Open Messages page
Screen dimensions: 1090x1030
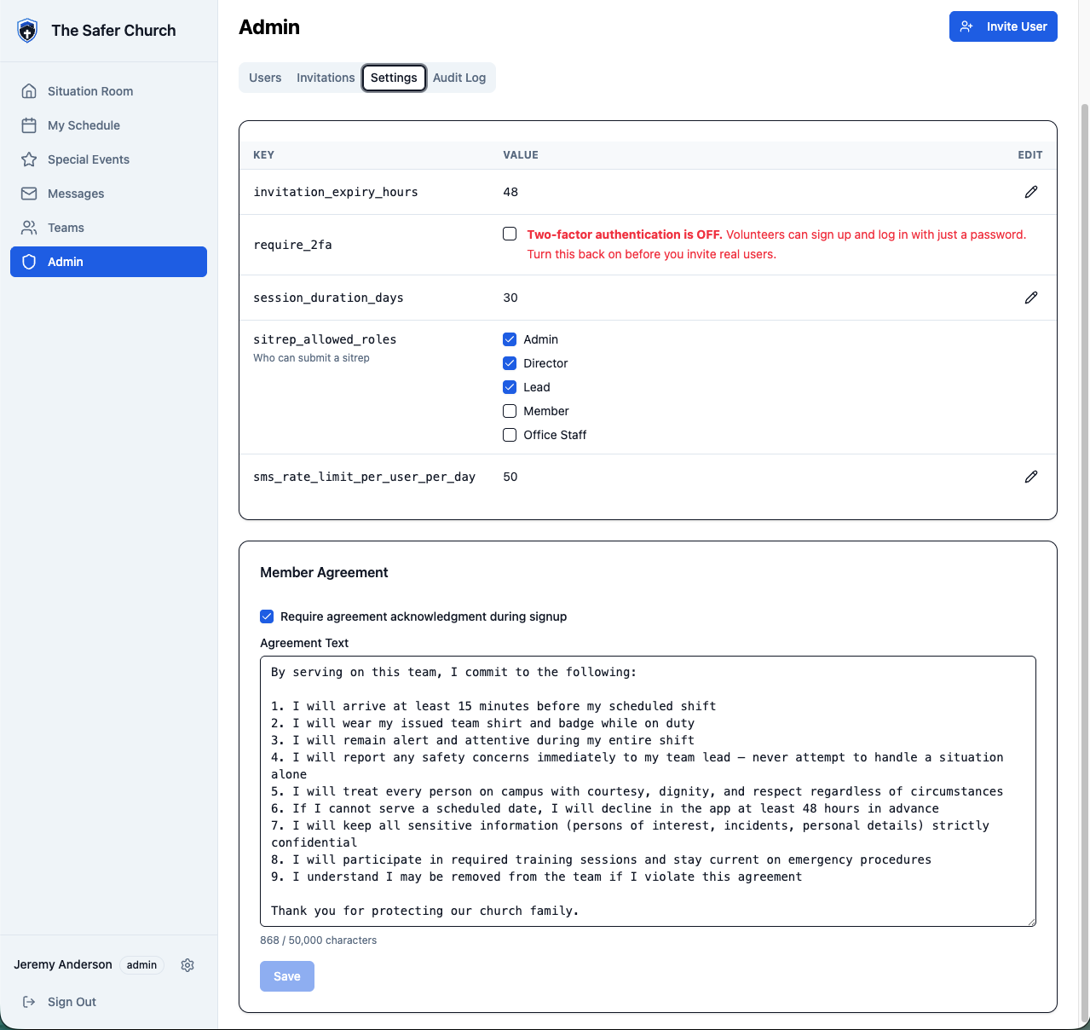(108, 194)
